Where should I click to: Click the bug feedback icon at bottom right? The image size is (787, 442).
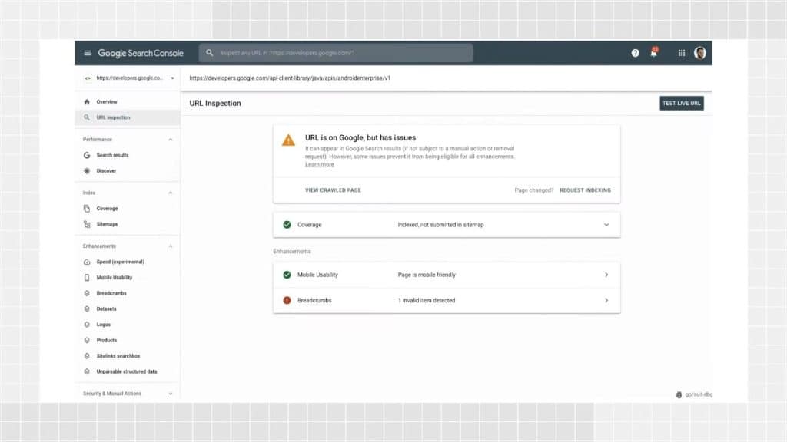[679, 395]
